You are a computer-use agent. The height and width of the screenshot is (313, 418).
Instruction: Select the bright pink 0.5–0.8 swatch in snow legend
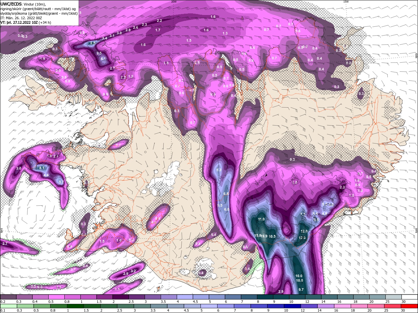(x=56, y=297)
